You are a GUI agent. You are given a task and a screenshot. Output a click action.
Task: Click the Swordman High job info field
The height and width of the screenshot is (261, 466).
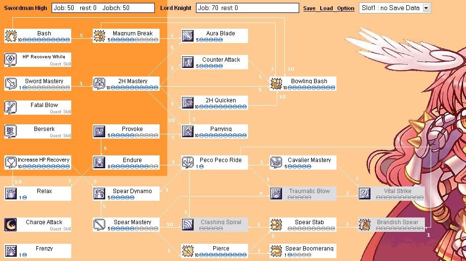103,8
